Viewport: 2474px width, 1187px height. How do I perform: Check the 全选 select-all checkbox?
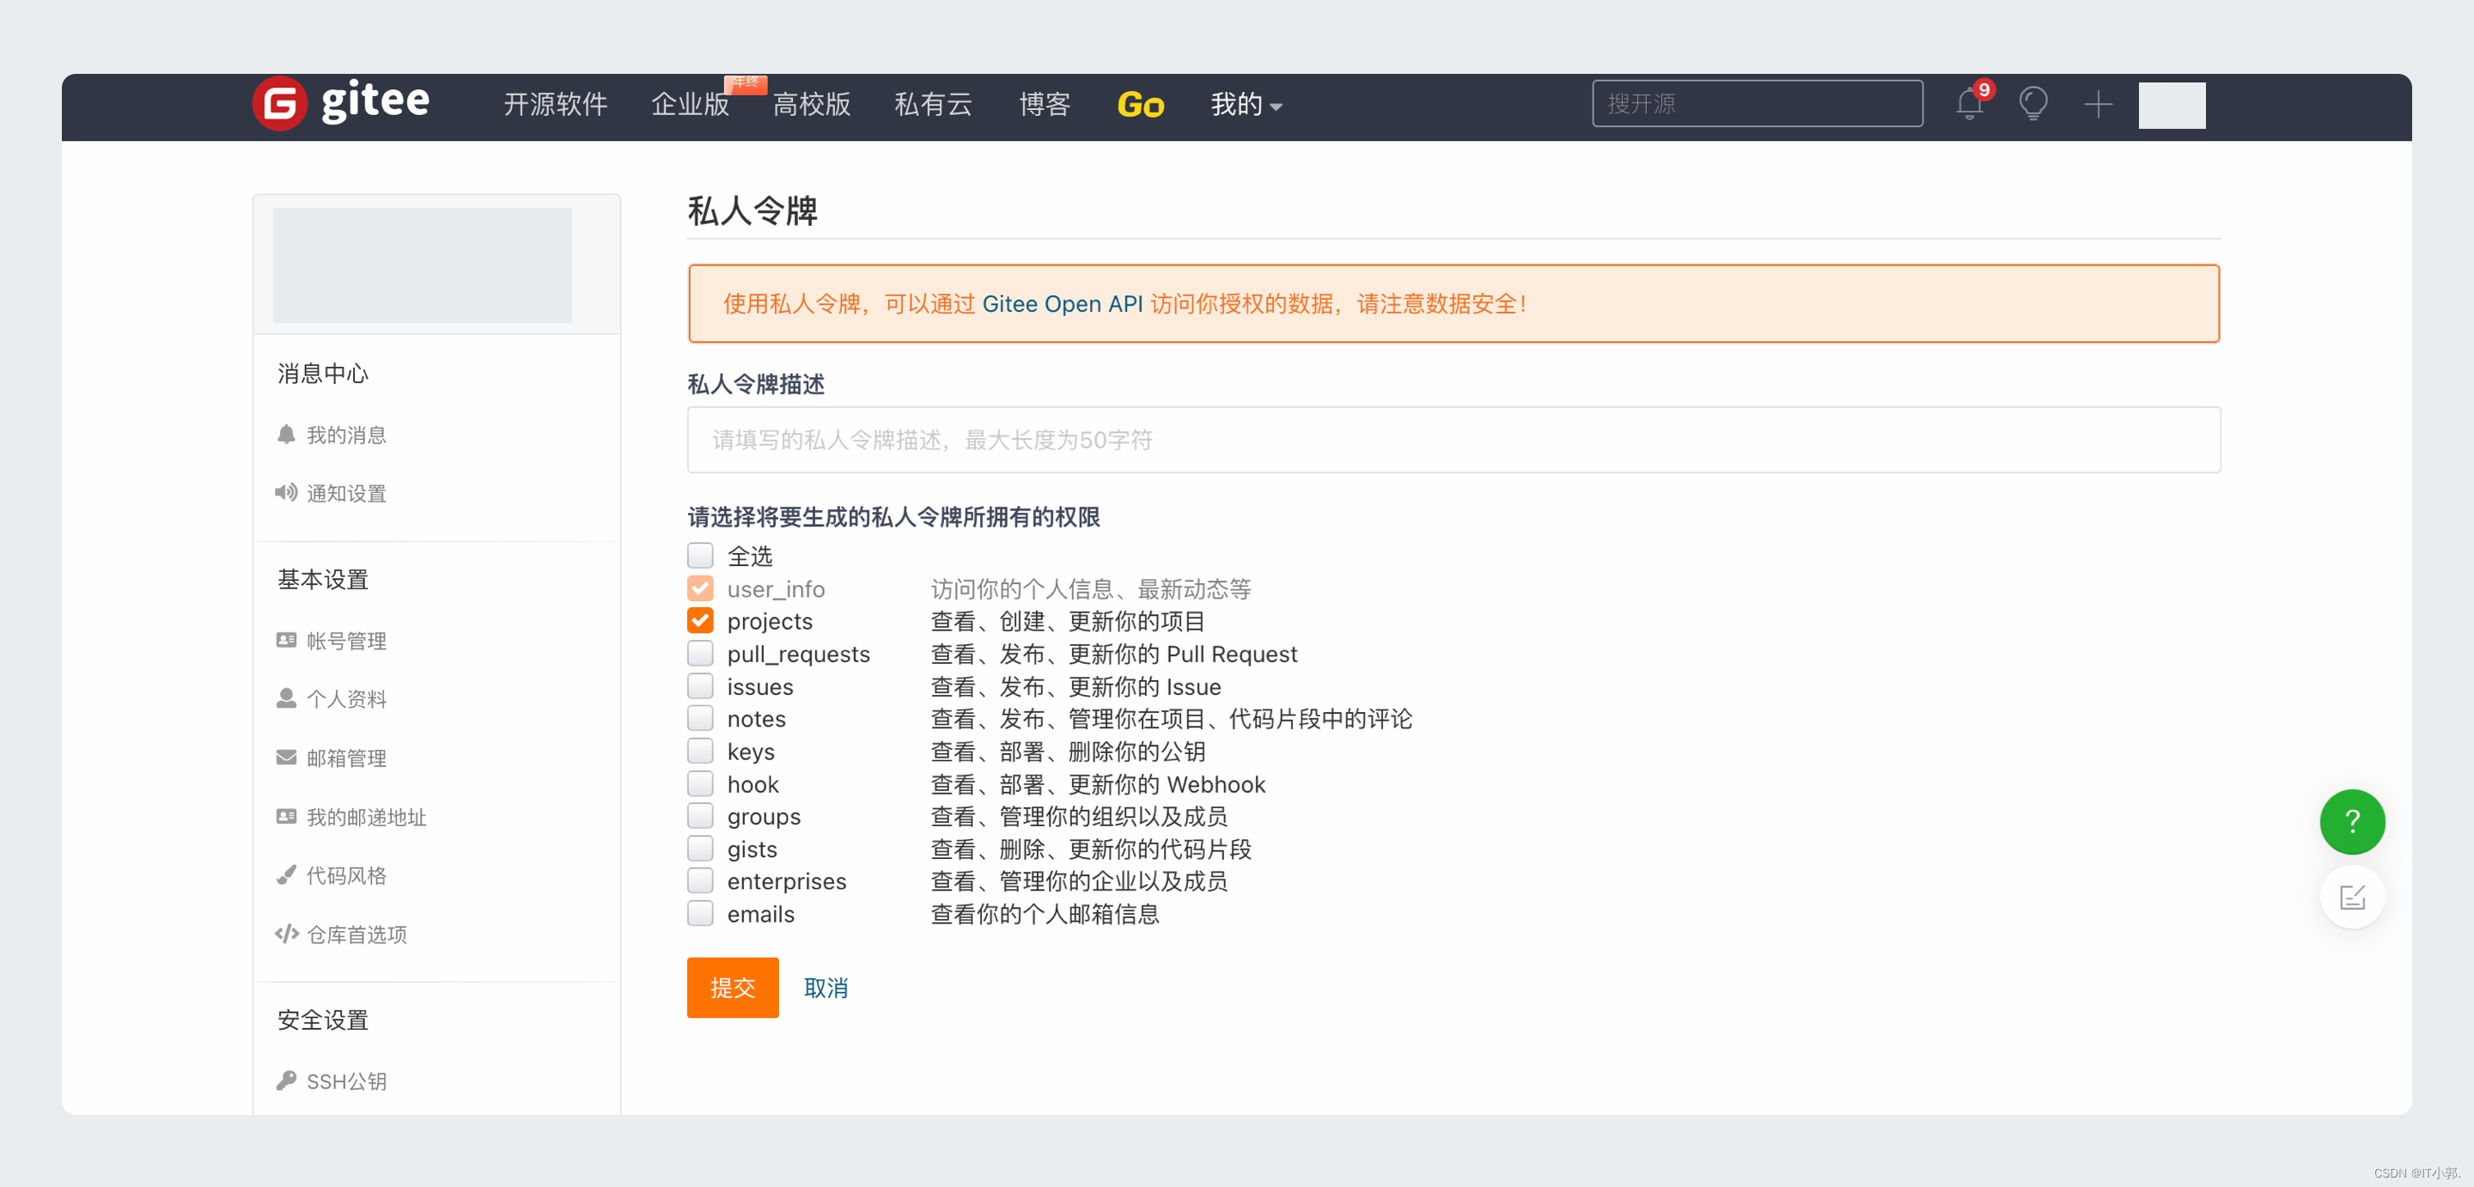pyautogui.click(x=700, y=556)
